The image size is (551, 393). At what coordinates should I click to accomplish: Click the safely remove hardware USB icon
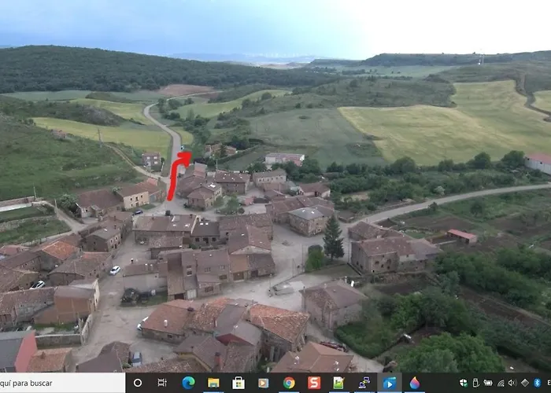pyautogui.click(x=476, y=383)
